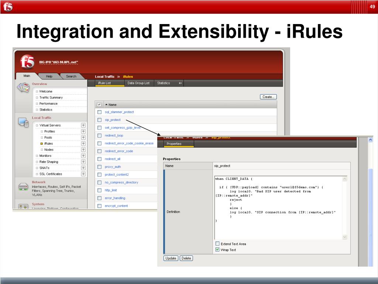Open Performance in Overview menu

pyautogui.click(x=48, y=104)
